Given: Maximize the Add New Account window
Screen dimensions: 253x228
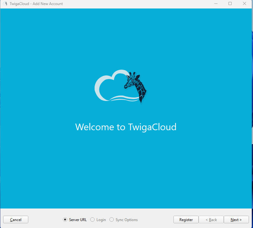Looking at the screenshot, I should (230, 3).
